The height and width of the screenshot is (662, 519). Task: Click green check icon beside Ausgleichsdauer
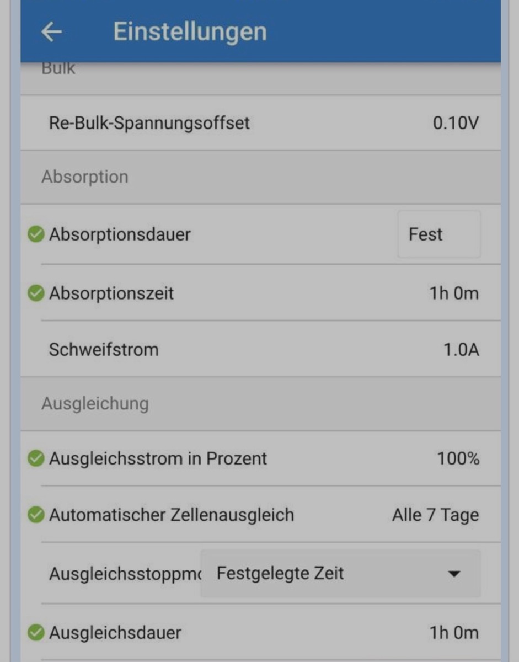(36, 633)
